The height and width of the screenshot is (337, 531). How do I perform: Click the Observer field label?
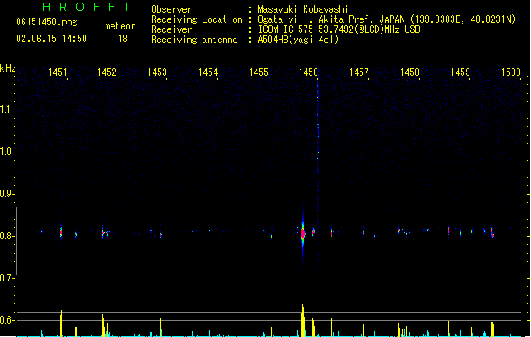(x=171, y=9)
